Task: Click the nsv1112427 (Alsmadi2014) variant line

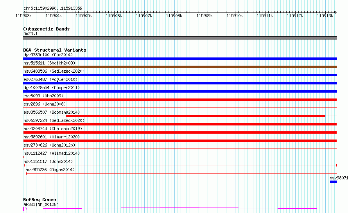Action: coord(180,157)
